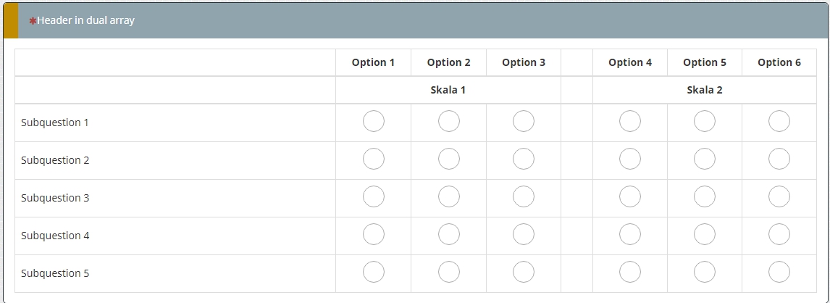The image size is (830, 303).
Task: Click the Skala 1 header cell
Action: coord(448,90)
